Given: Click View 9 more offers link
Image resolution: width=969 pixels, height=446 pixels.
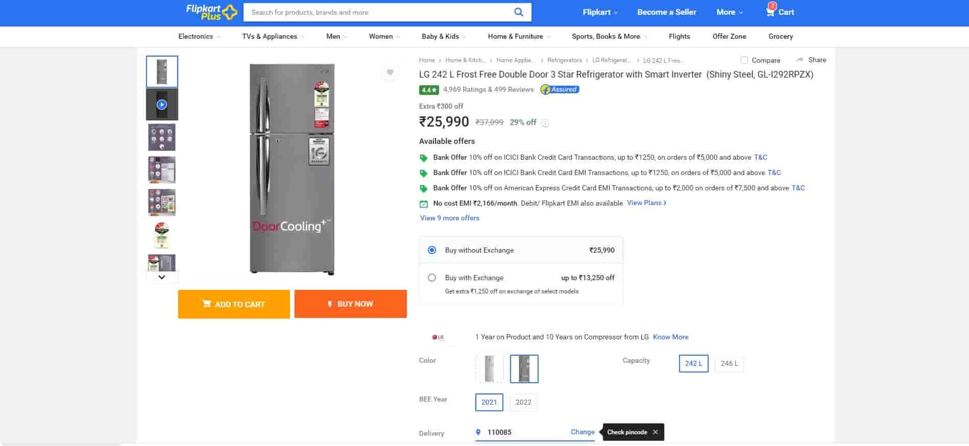Looking at the screenshot, I should 449,218.
